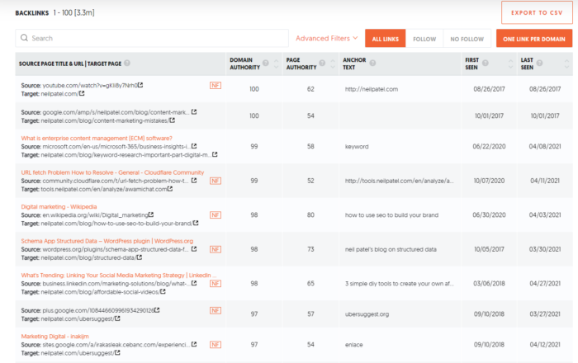This screenshot has width=578, height=363.
Task: Click One Link Per Domain button
Action: (533, 38)
